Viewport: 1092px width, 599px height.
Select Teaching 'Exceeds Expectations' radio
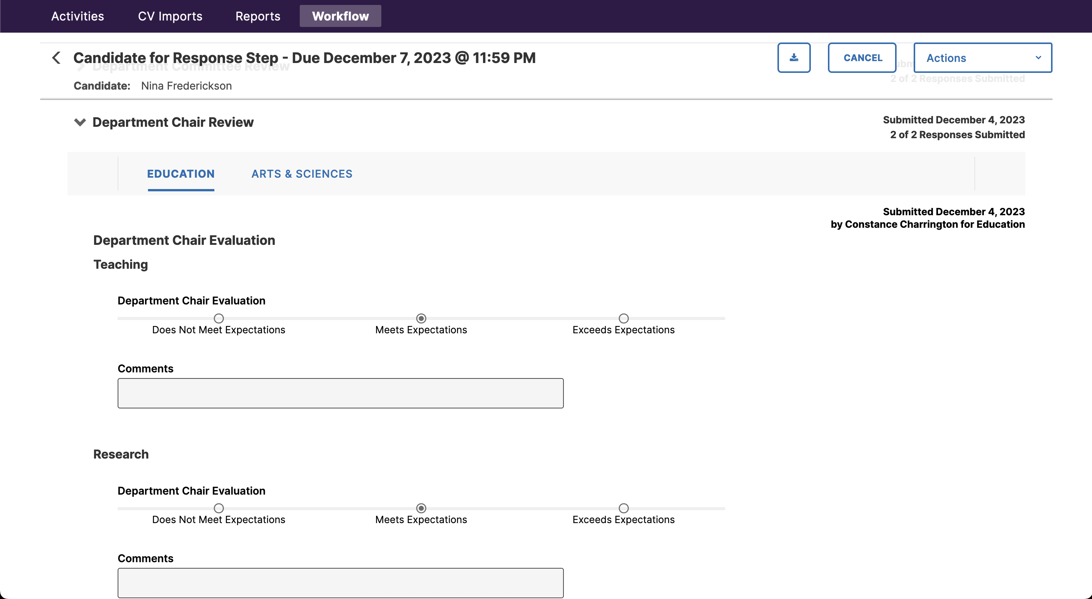623,318
